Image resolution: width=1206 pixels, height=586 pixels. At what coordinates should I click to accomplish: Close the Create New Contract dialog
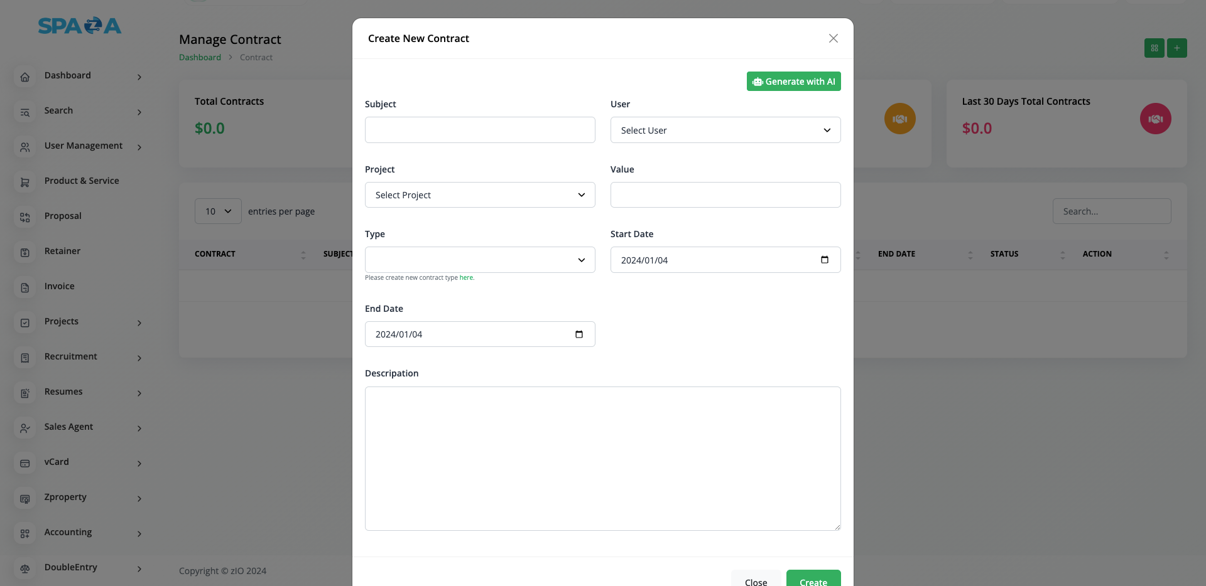click(833, 39)
